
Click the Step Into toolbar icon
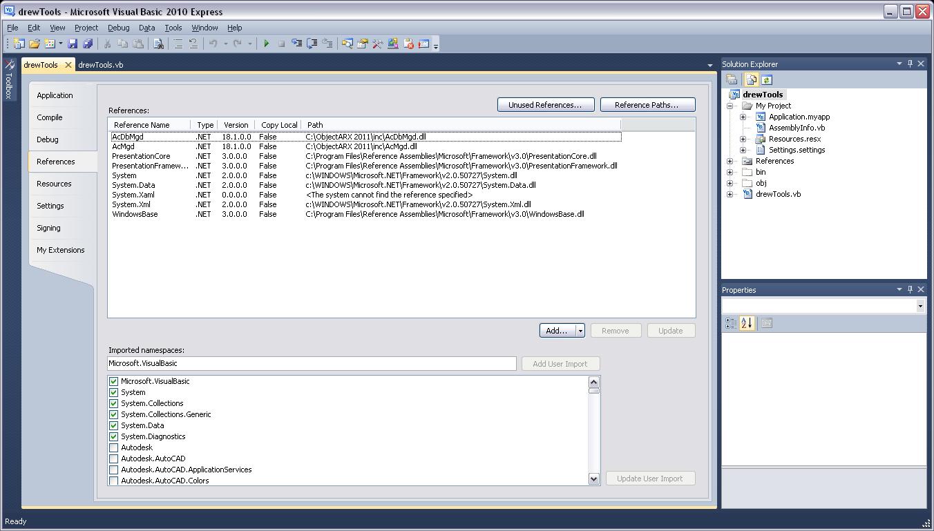[297, 44]
